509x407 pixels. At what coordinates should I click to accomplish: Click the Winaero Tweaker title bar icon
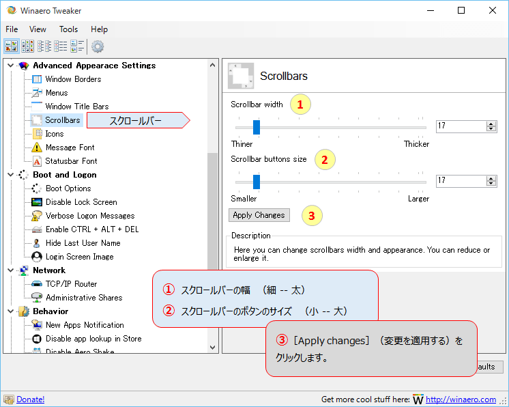[x=11, y=10]
